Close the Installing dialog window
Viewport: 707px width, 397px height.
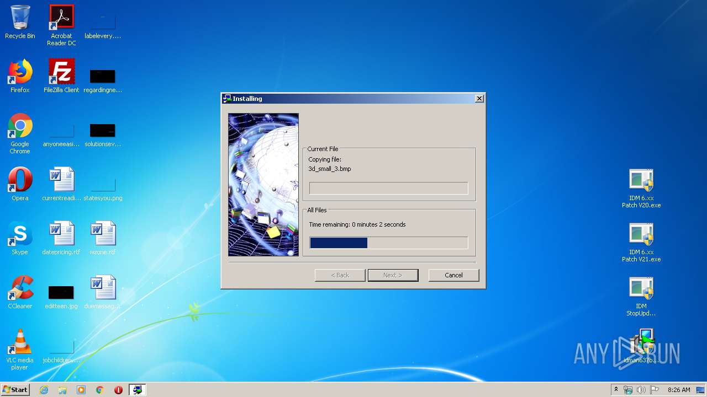[x=479, y=99]
